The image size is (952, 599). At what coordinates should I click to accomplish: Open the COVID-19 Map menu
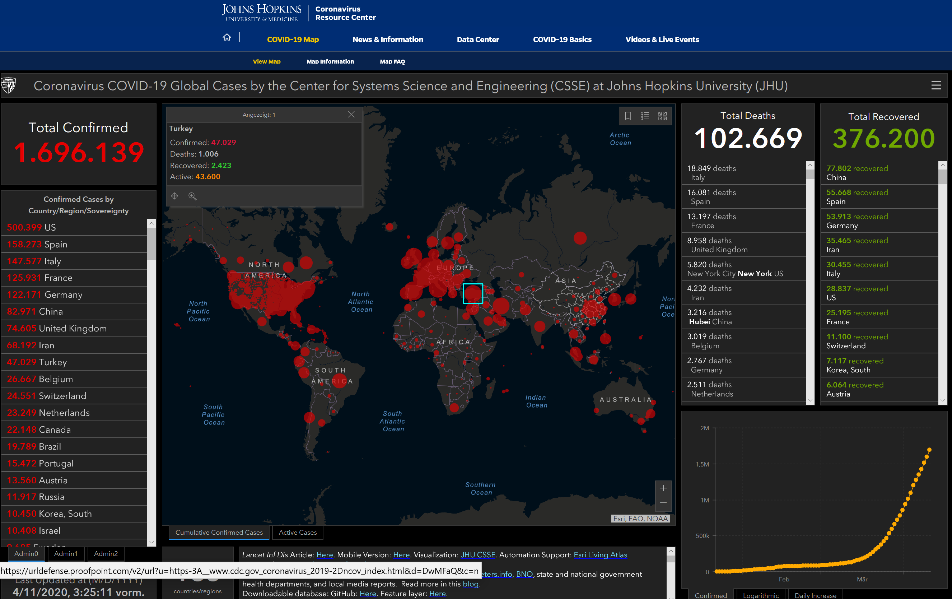(293, 40)
